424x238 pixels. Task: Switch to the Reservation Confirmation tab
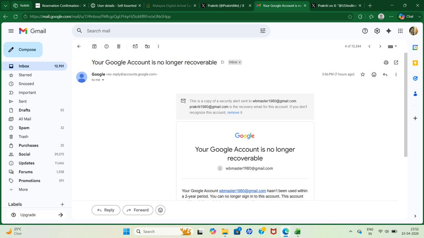61,6
